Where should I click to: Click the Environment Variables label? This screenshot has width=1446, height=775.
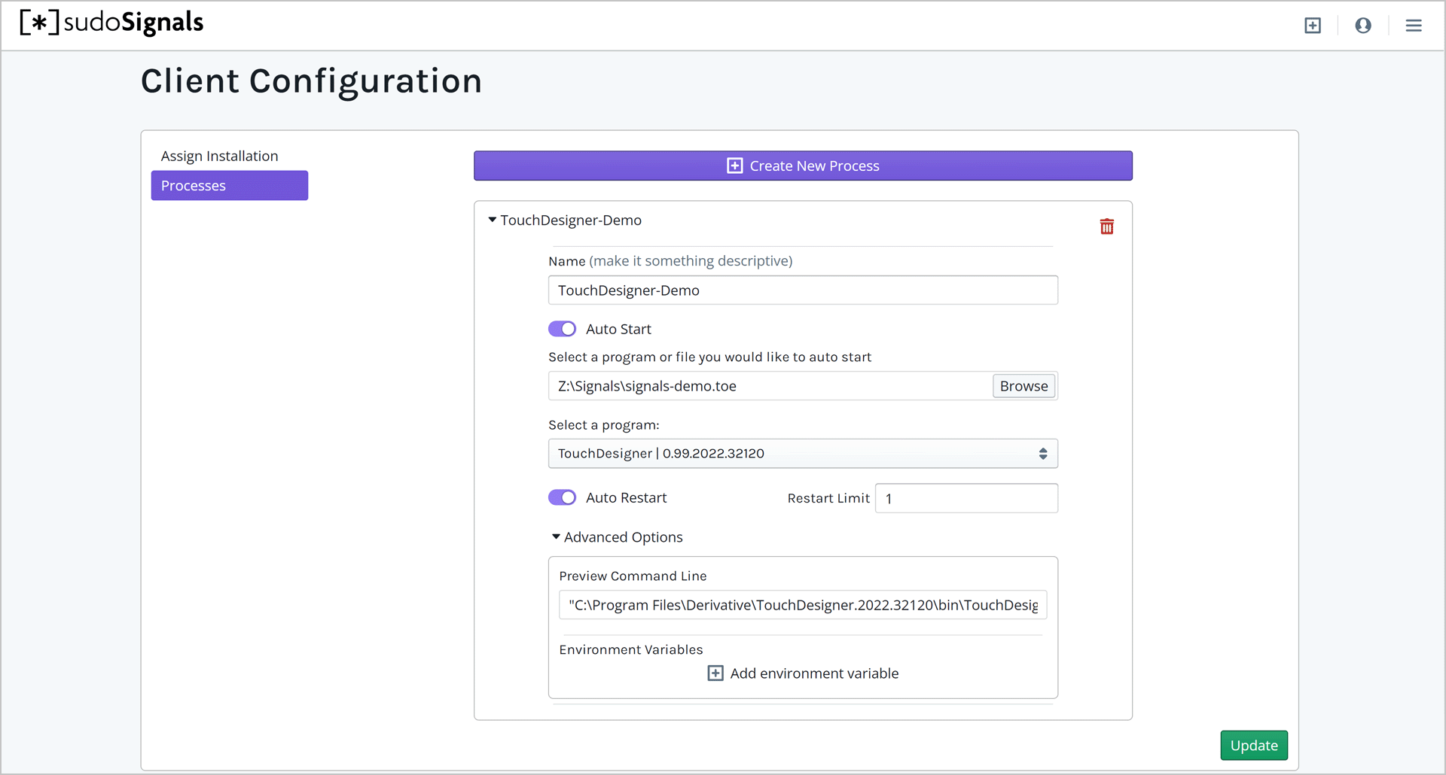pos(631,649)
